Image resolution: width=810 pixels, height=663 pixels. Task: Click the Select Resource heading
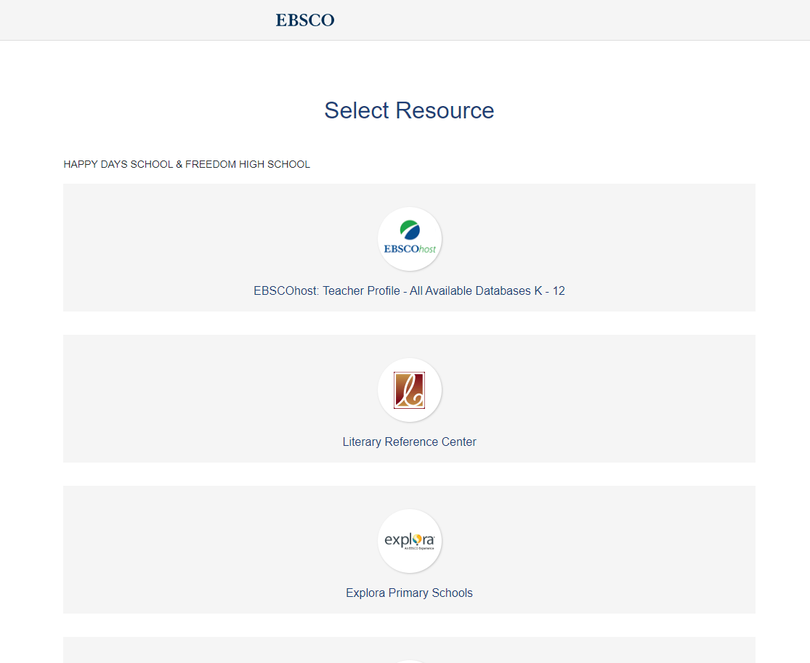pos(409,110)
